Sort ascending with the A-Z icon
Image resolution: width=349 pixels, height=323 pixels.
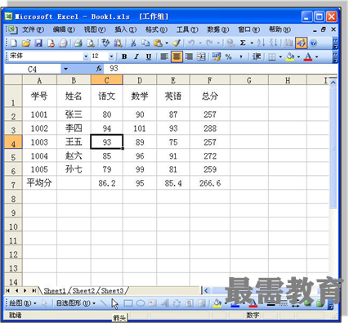coord(261,43)
